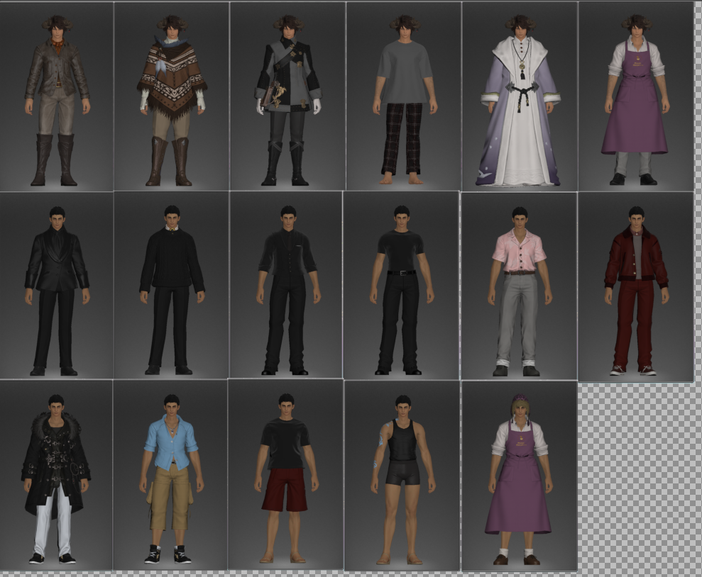Select the black t-shirt with belt outfit
The width and height of the screenshot is (702, 577).
401,285
